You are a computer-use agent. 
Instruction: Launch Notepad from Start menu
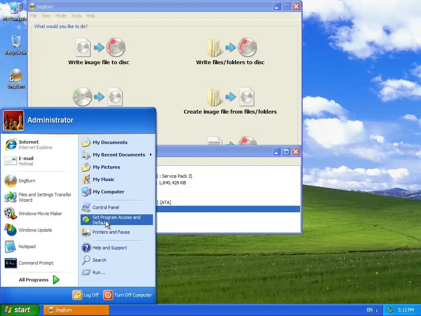39,246
